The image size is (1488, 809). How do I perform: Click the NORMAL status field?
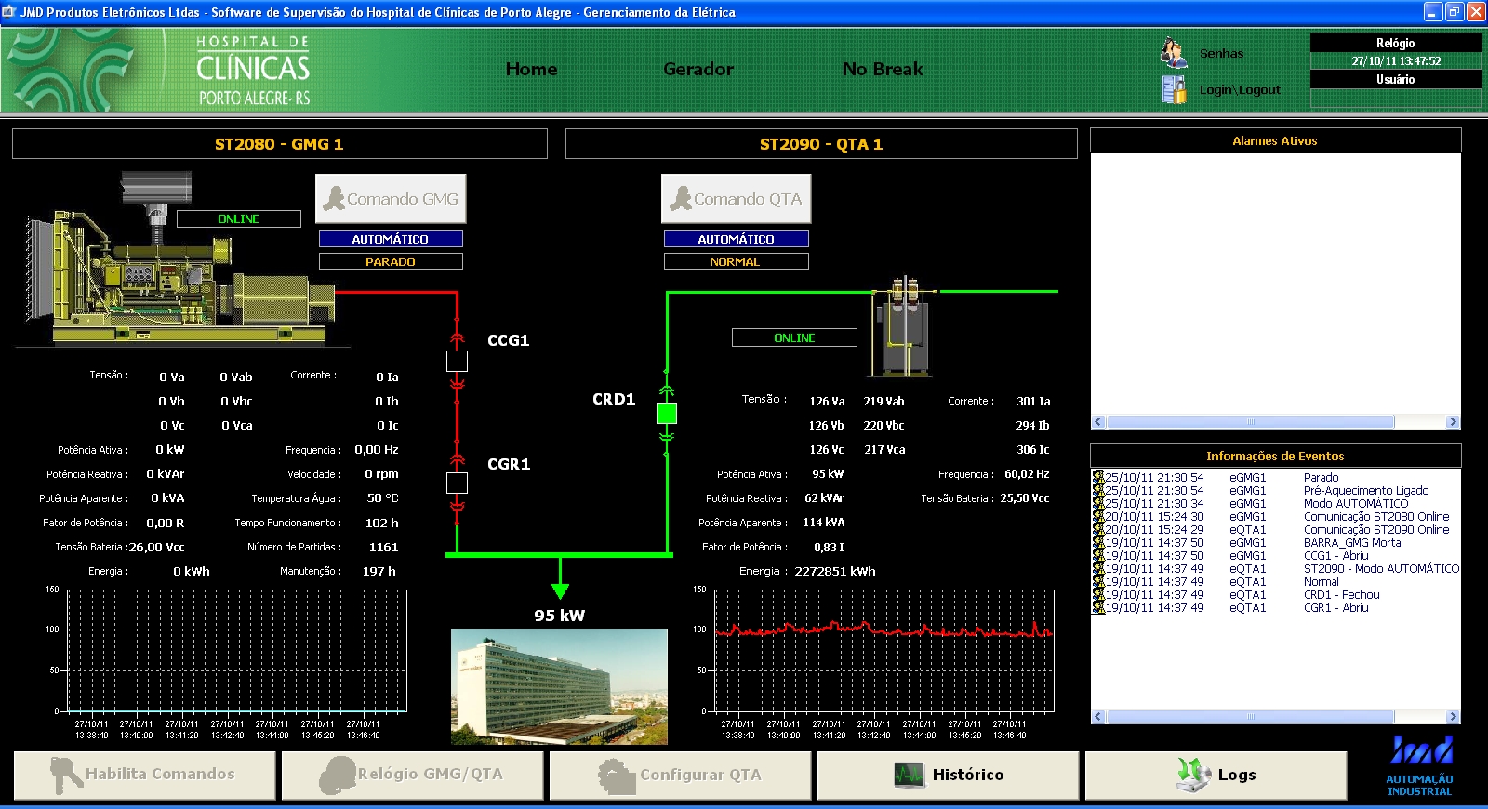[736, 261]
